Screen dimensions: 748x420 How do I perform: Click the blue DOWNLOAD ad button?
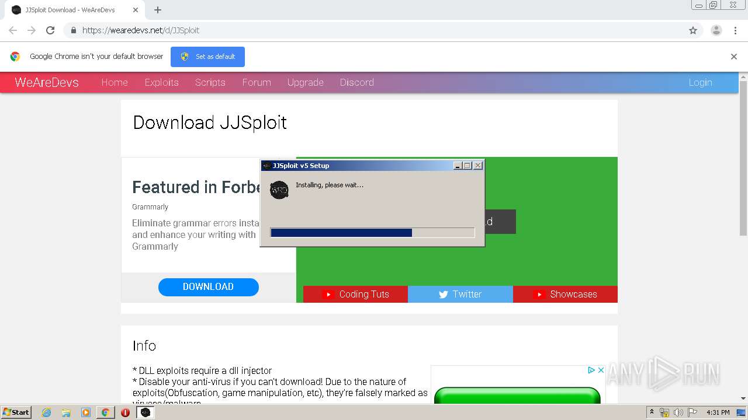pos(209,286)
